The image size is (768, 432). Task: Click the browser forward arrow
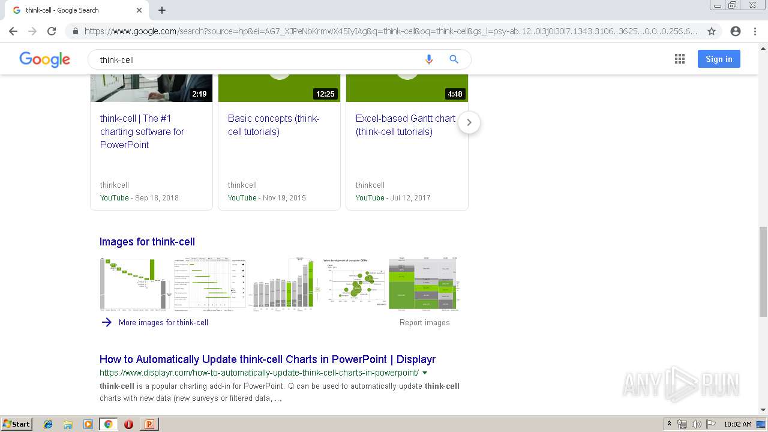32,31
